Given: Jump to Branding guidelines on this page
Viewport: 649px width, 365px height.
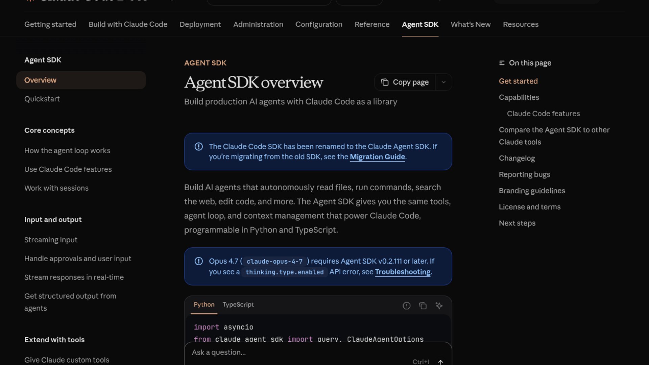Looking at the screenshot, I should coord(532,191).
